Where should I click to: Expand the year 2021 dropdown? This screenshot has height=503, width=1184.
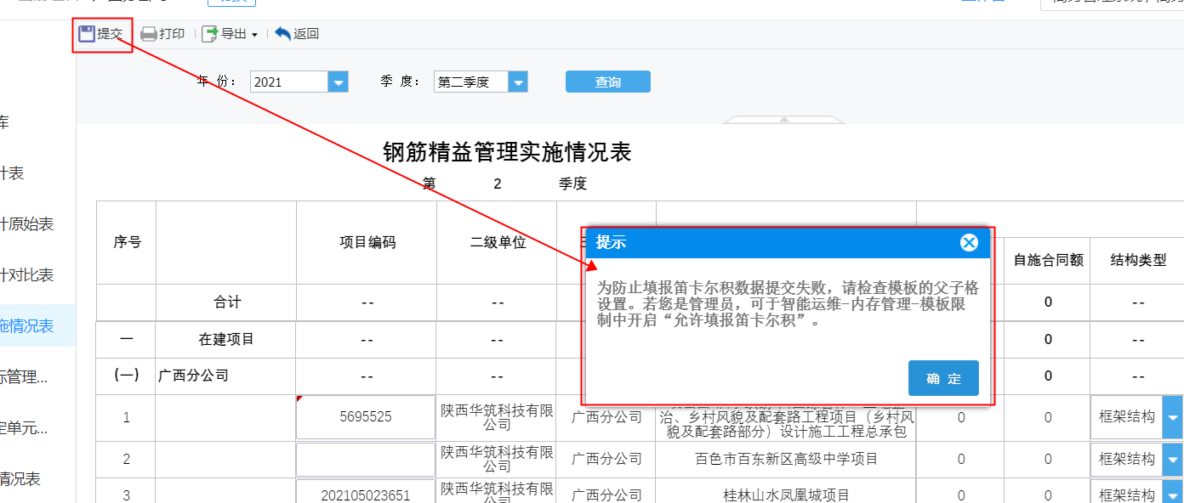pyautogui.click(x=339, y=82)
